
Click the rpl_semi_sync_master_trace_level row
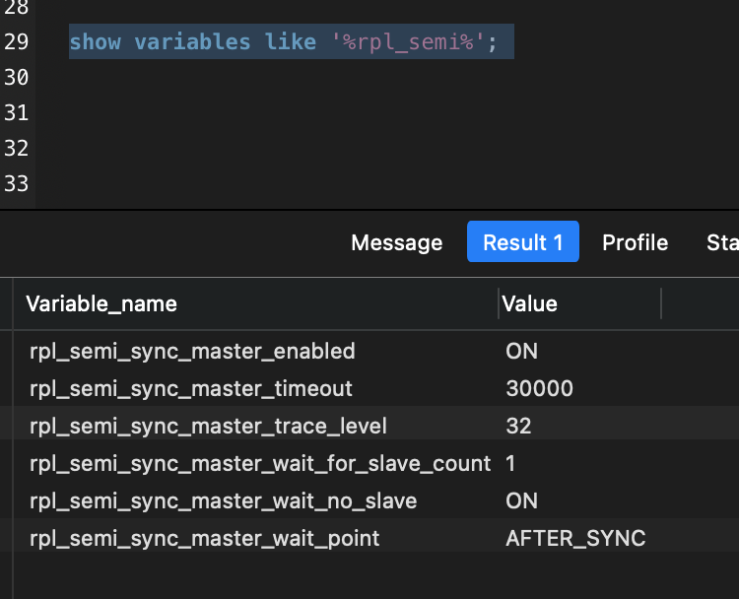coord(208,426)
